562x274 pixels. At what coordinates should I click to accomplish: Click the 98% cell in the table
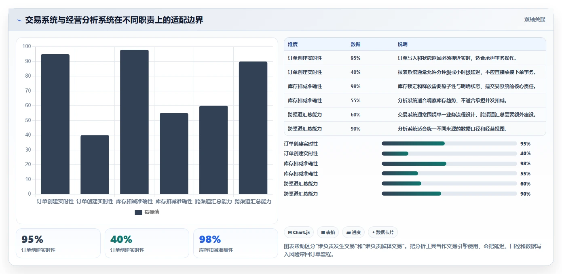tap(355, 86)
